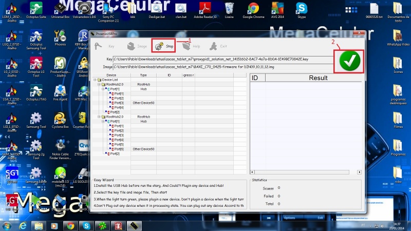411x231 pixels.
Task: Open WhatsApp Video folder on desktop
Action: pyautogui.click(x=398, y=38)
